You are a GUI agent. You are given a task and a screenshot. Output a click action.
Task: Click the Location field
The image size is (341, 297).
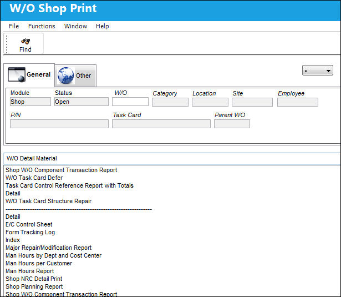(x=210, y=102)
